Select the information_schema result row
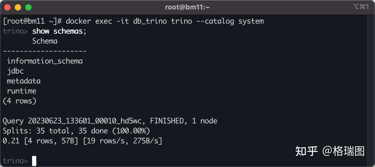375x167 pixels. pos(45,61)
